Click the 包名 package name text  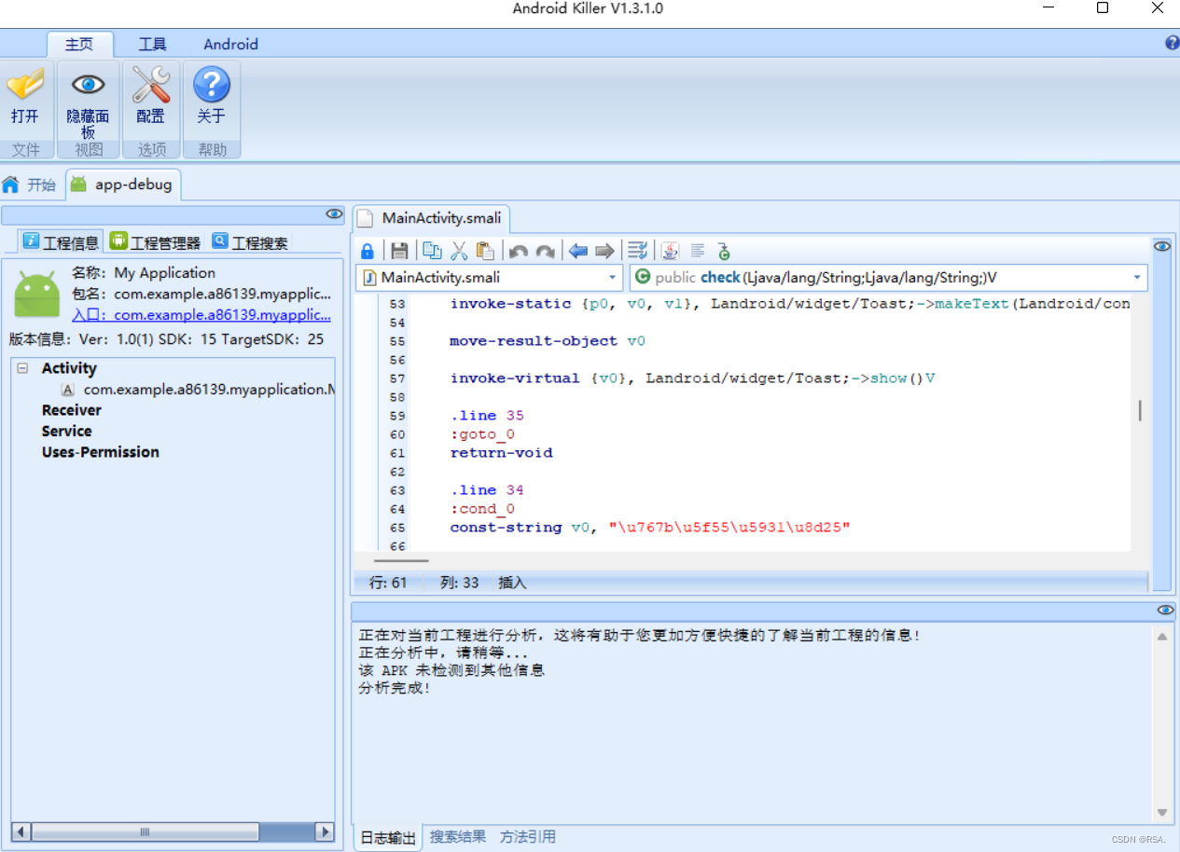point(201,294)
